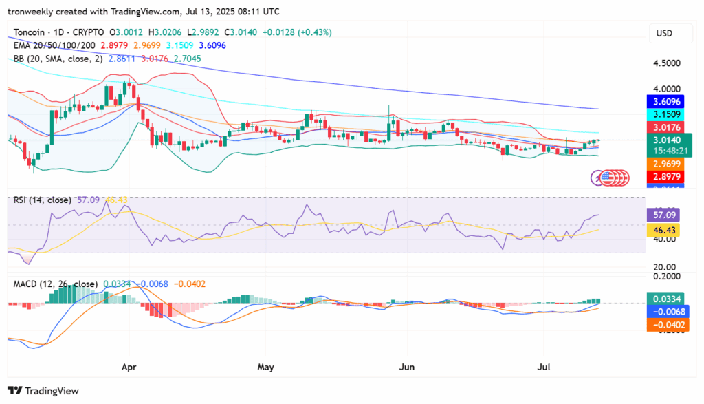This screenshot has height=404, width=704.
Task: Select the May label on time axis
Action: pos(265,367)
